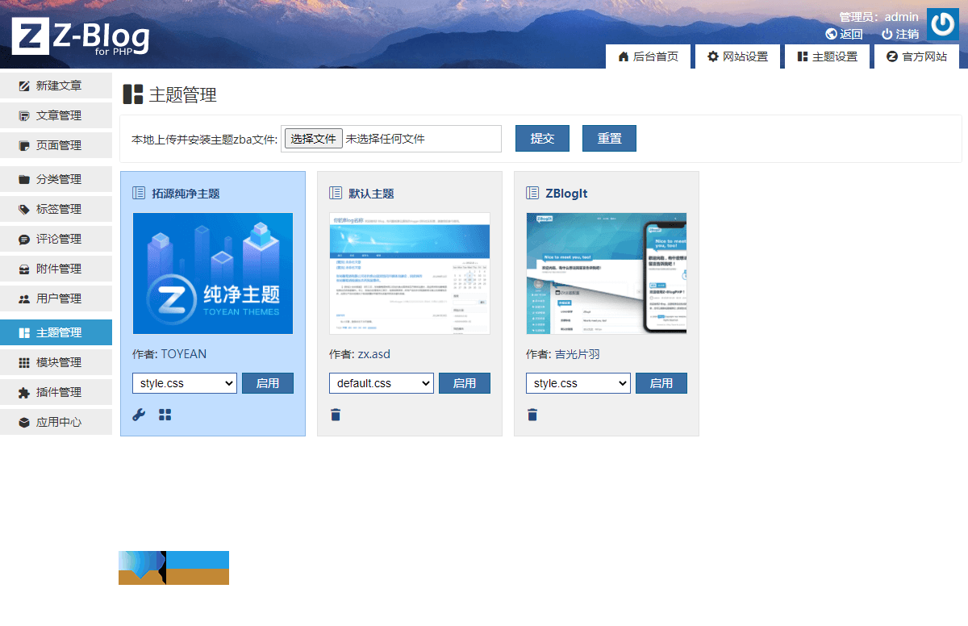The height and width of the screenshot is (626, 968).
Task: Open style.css dropdown for ZBlogIt
Action: pyautogui.click(x=578, y=383)
